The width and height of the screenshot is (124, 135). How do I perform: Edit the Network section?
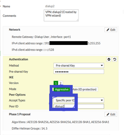111,30
